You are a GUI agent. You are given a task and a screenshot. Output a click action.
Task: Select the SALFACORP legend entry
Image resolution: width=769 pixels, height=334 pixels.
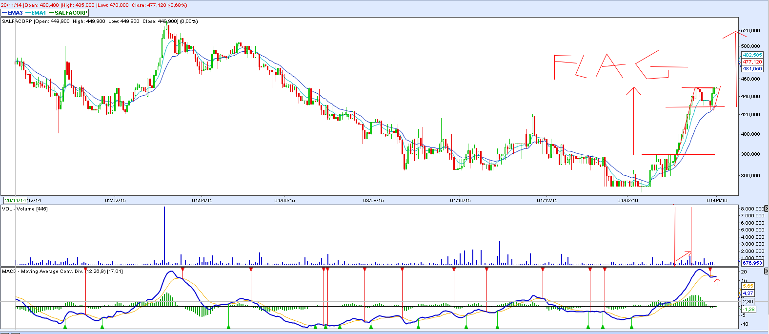[71, 13]
